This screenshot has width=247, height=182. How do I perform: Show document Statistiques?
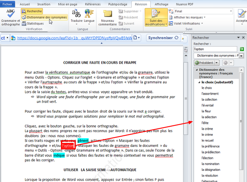[33, 24]
